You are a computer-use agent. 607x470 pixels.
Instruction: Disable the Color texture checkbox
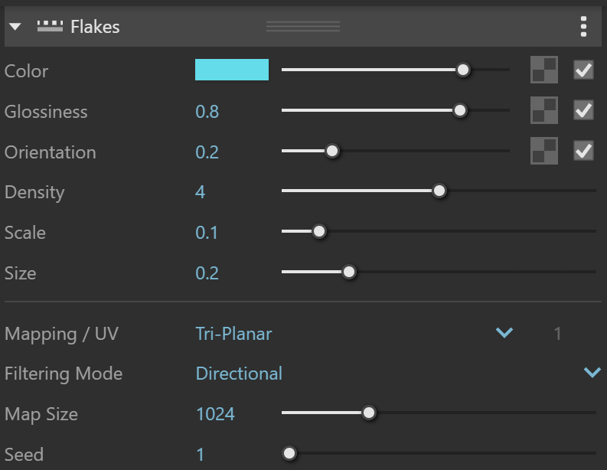point(583,70)
